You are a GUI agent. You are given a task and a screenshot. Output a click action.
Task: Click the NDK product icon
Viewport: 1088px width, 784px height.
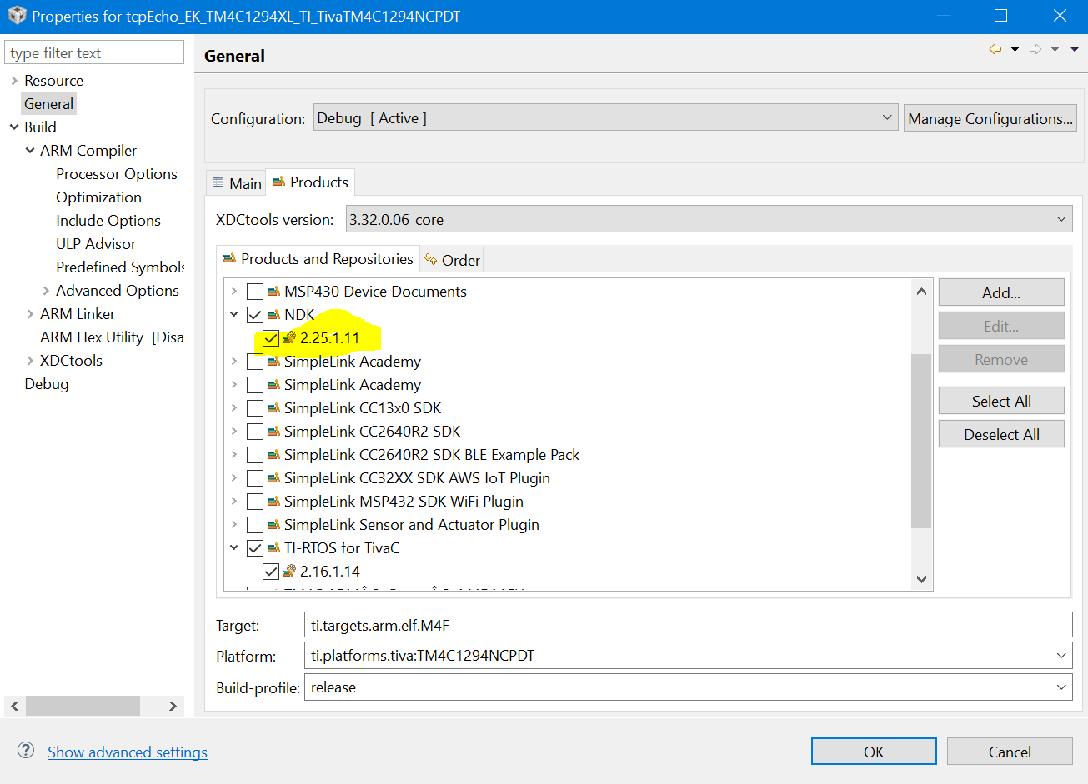(x=273, y=315)
